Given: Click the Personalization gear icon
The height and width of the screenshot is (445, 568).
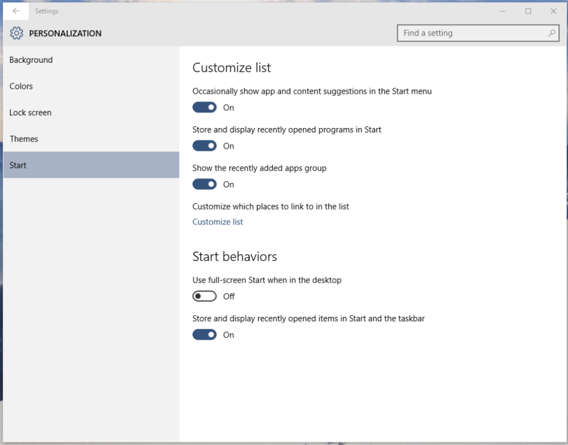Looking at the screenshot, I should 17,33.
